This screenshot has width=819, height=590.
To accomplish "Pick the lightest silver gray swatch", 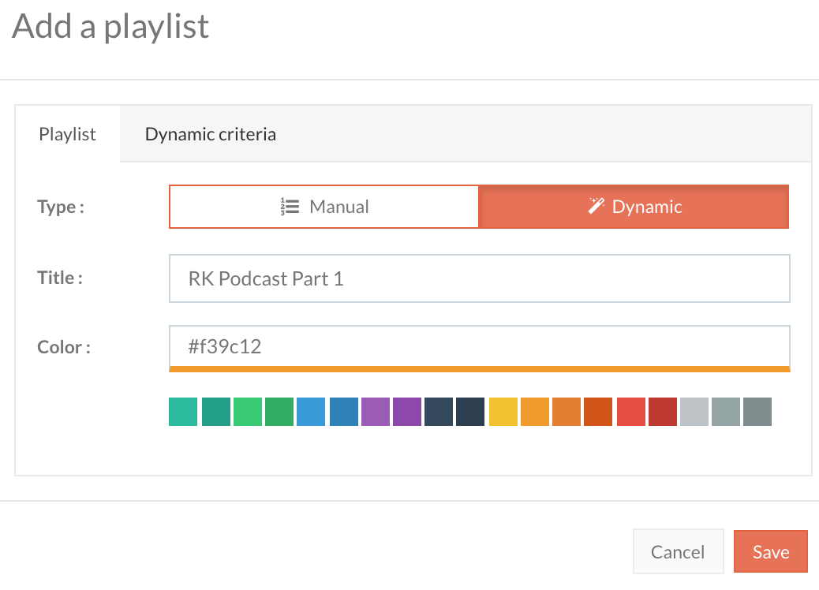I will click(694, 412).
